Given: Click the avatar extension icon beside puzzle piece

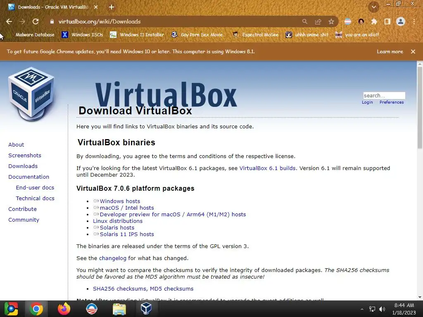Looking at the screenshot, I should click(361, 21).
